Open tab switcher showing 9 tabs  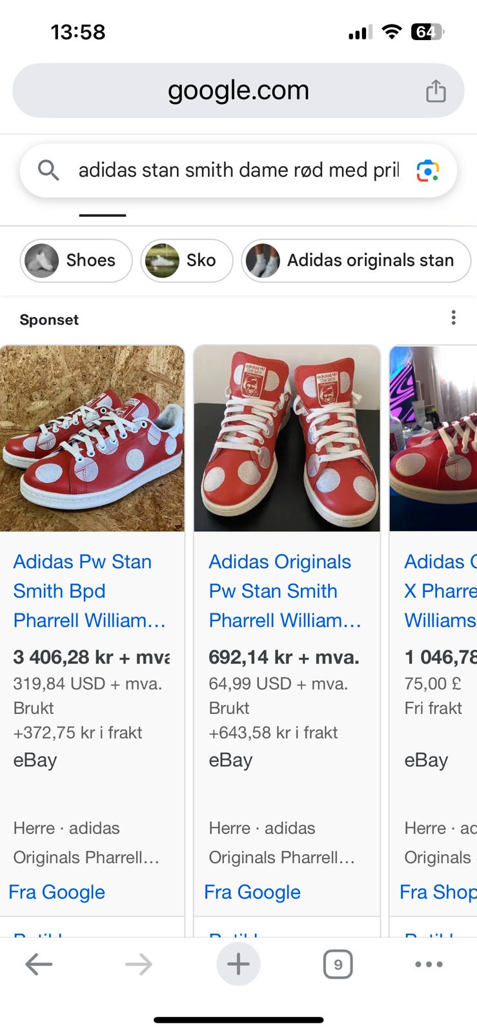tap(338, 965)
